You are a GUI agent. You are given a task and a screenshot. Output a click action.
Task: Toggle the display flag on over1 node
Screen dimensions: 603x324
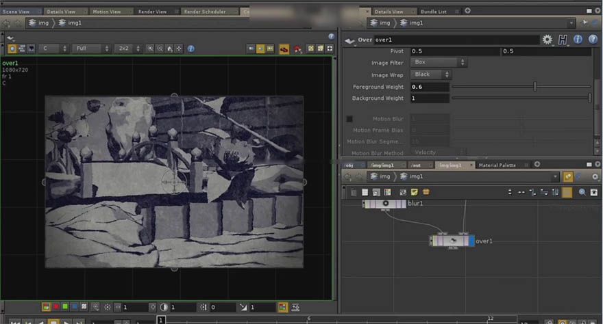[x=471, y=241]
